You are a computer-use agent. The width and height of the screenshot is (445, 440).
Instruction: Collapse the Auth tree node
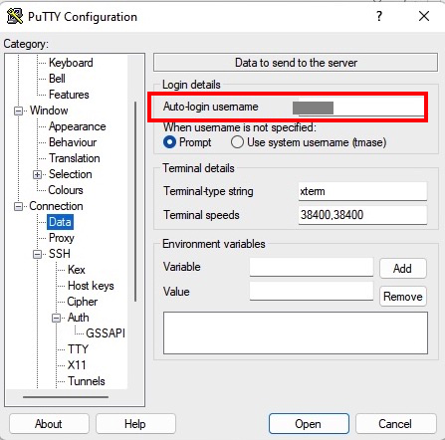tap(57, 318)
